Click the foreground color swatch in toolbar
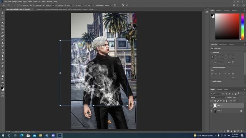Screen dimensions: 246x138 pos(2,88)
